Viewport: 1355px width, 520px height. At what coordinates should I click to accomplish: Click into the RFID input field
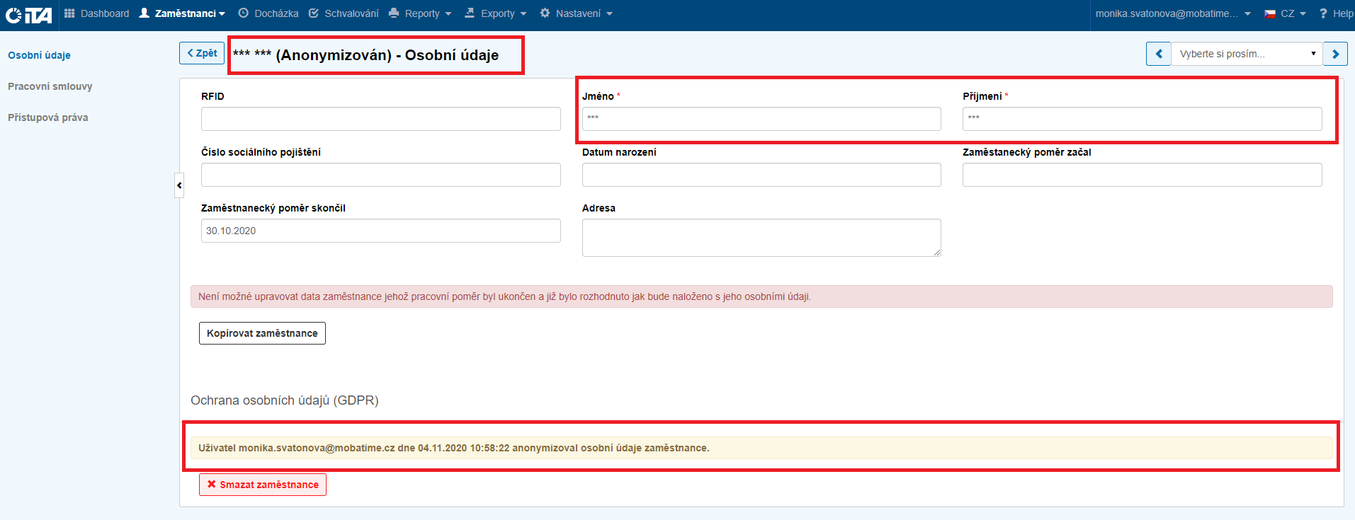pyautogui.click(x=380, y=119)
